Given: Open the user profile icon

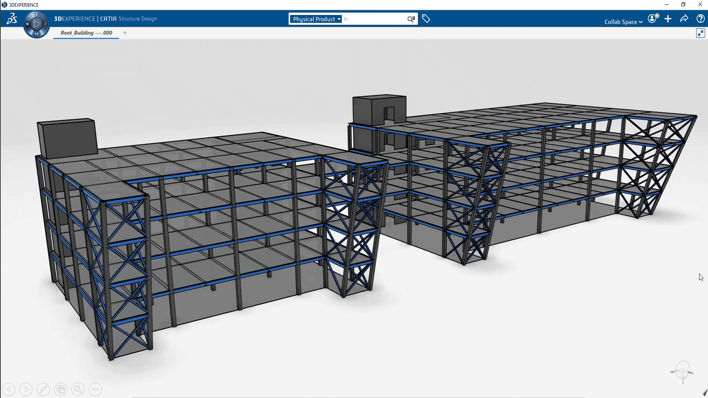Looking at the screenshot, I should [x=652, y=19].
